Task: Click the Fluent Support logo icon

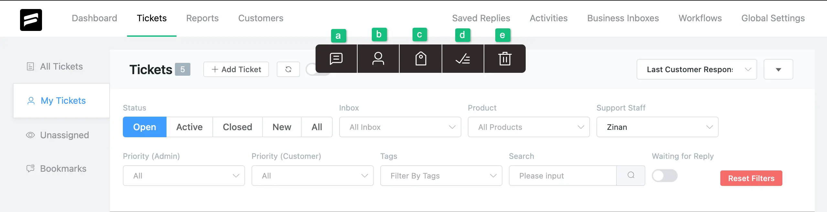Action: coord(31,20)
